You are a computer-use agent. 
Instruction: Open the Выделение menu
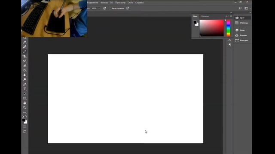pyautogui.click(x=93, y=3)
